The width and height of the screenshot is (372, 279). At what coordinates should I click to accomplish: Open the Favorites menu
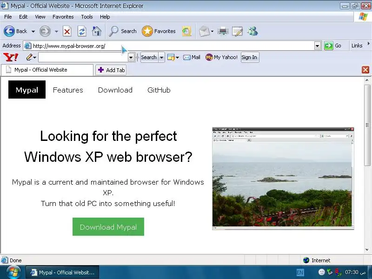63,17
